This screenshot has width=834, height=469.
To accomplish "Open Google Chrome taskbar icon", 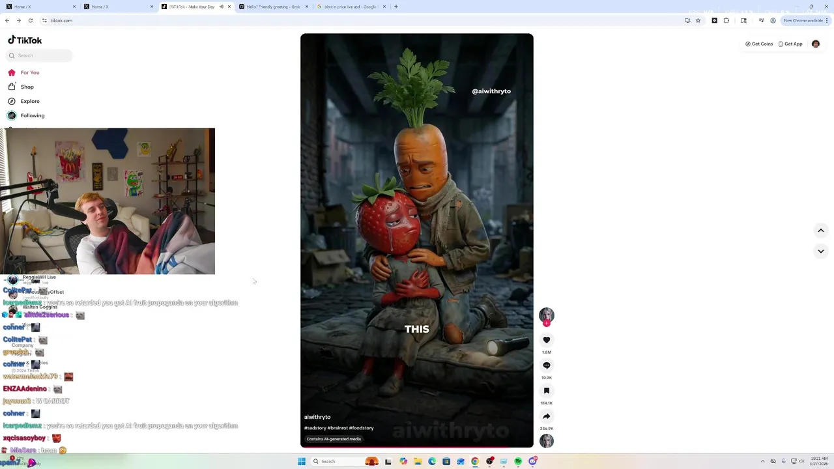I will tap(475, 461).
